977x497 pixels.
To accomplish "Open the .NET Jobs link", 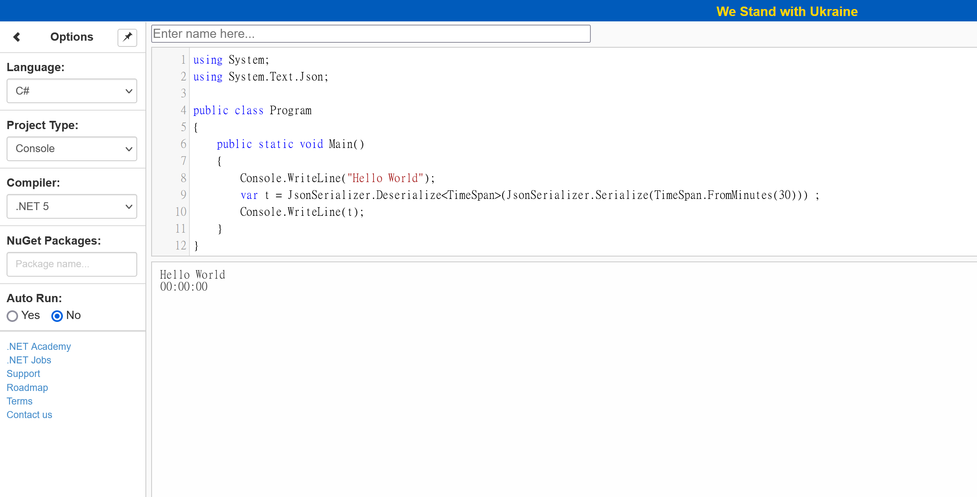I will coord(29,360).
